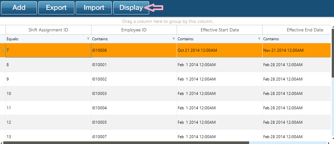334x144 pixels.
Task: Select Shift Assignment ID cell 7
Action: (x=49, y=50)
